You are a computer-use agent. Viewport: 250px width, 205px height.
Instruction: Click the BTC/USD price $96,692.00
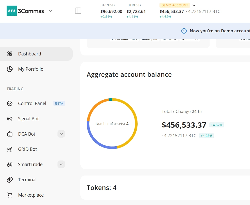click(x=111, y=11)
